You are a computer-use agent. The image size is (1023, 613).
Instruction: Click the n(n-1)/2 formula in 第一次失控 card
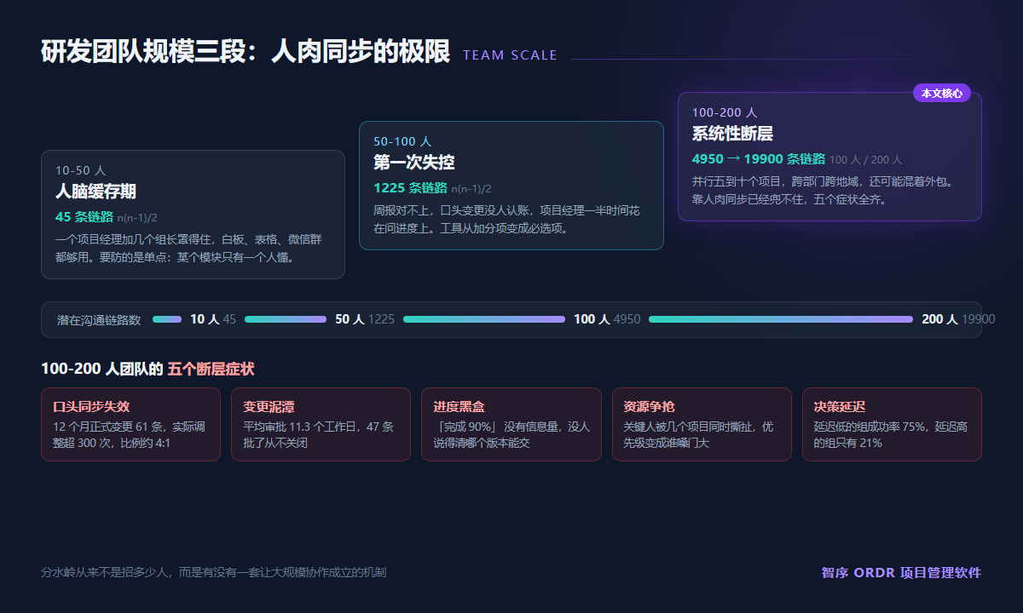[471, 189]
